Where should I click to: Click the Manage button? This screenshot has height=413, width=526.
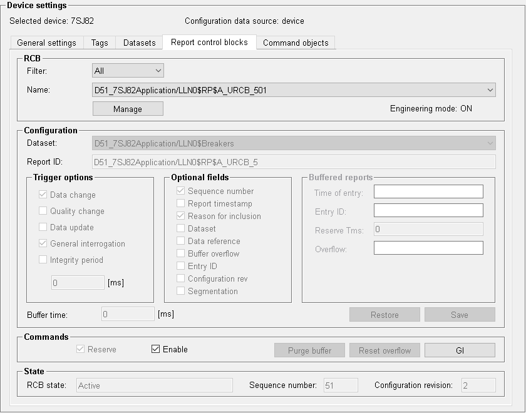(x=128, y=109)
